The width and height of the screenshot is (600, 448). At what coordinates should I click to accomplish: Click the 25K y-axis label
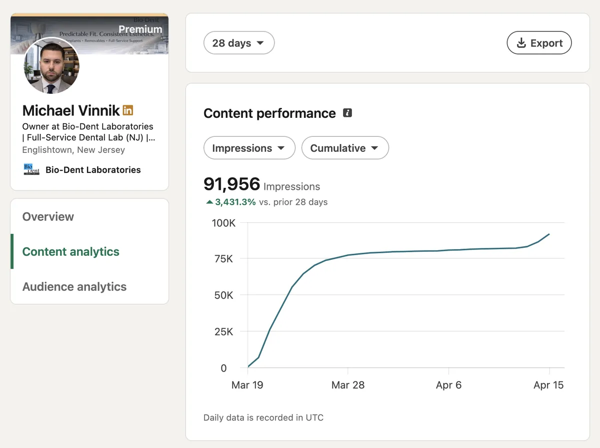click(223, 332)
